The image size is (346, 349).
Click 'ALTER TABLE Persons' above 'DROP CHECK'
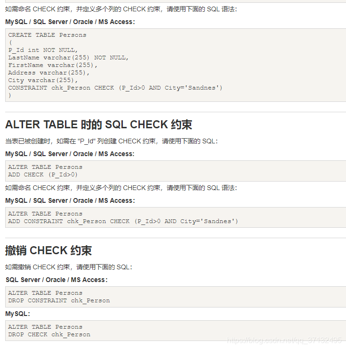tap(45, 327)
